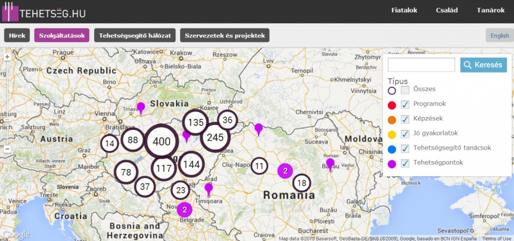514x241 pixels.
Task: Open the Hírek menu
Action: pos(17,35)
